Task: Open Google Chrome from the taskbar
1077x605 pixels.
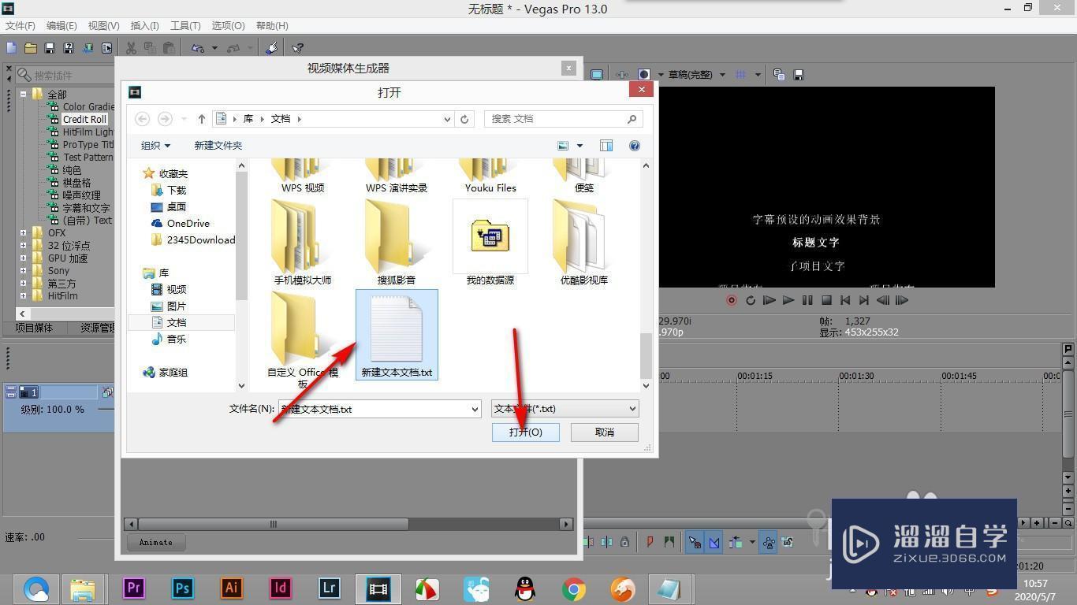Action: (574, 588)
